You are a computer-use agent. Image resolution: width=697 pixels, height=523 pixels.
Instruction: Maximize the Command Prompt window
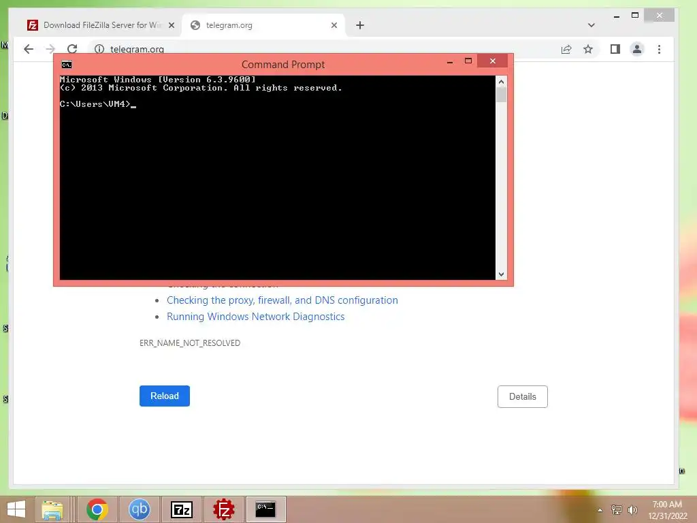(468, 61)
